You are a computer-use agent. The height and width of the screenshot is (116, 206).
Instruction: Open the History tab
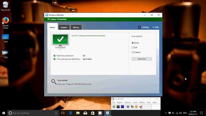76,27
